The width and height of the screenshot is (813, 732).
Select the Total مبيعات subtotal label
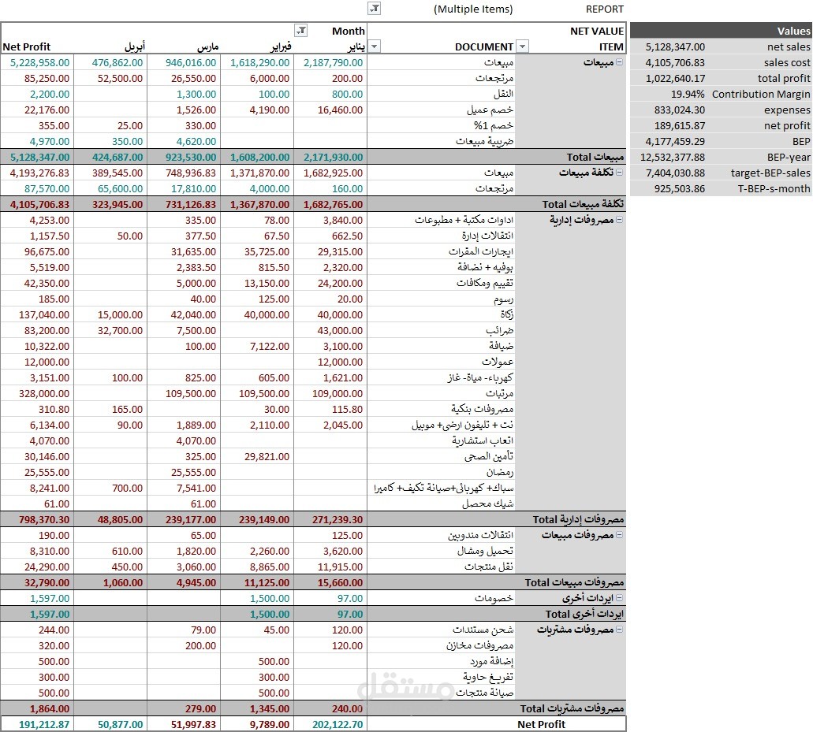(595, 157)
